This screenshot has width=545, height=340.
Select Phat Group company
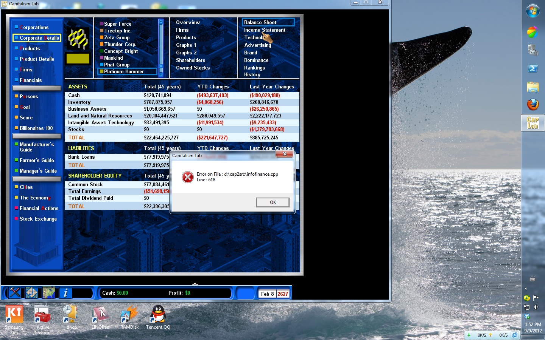117,65
